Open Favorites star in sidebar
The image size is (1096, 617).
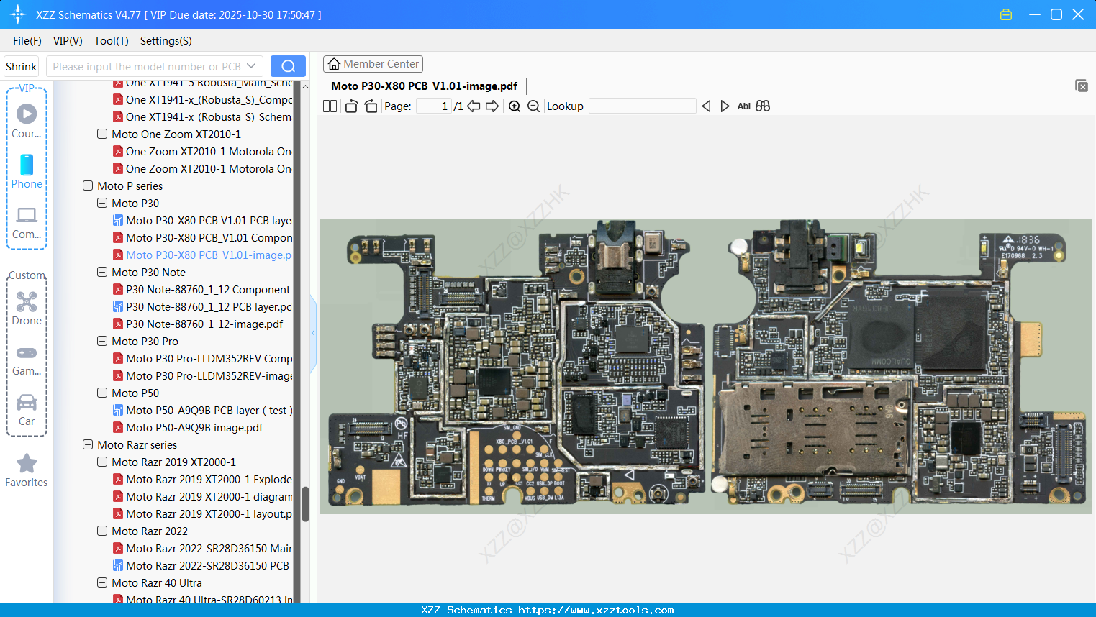click(x=27, y=471)
